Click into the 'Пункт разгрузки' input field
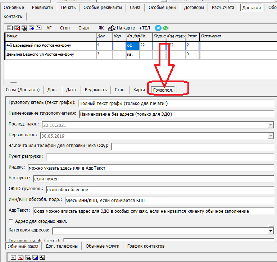Image resolution: width=277 pixels, height=262 pixels. point(160,157)
